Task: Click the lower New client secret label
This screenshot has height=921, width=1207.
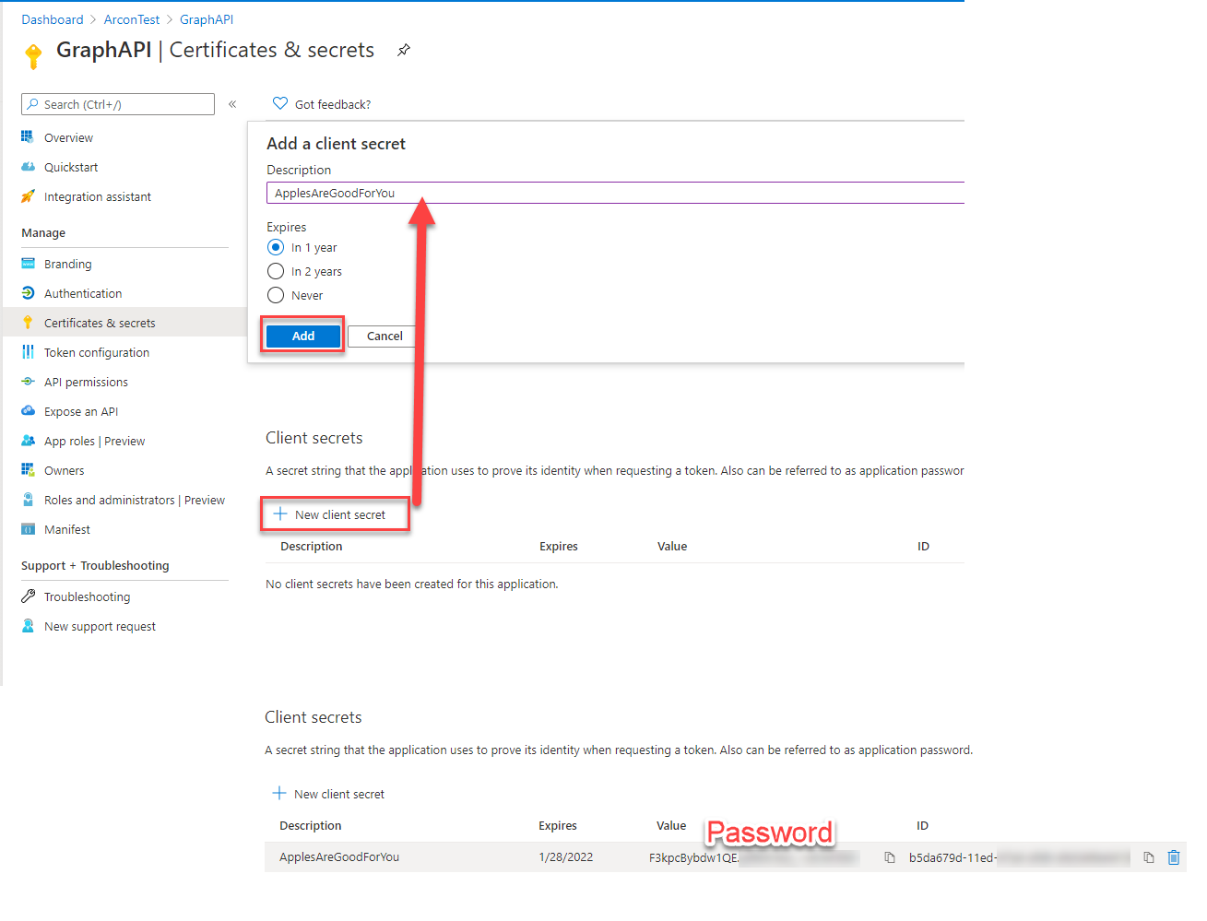Action: coord(339,794)
